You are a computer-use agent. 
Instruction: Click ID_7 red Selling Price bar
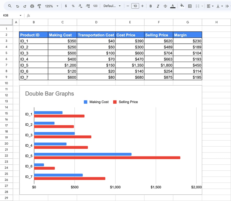(x=70, y=178)
